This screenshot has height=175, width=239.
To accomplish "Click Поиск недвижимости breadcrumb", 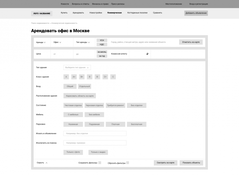I will 40,23.
